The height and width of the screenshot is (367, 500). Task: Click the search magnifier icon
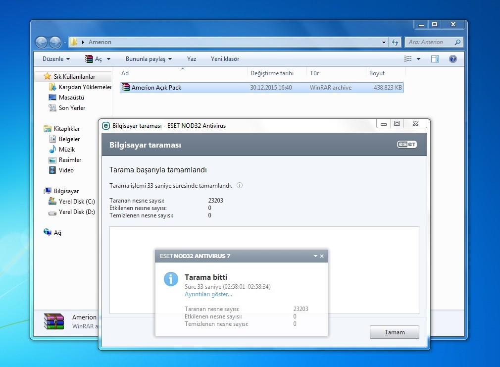(457, 42)
